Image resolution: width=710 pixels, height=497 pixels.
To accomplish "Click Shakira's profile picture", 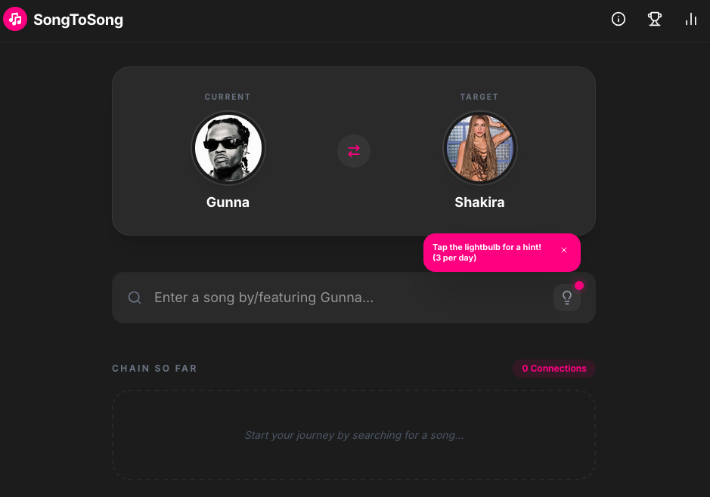I will (x=479, y=148).
